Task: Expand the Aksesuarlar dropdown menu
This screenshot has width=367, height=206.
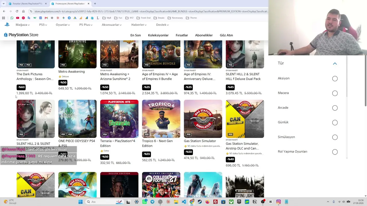Action: click(x=112, y=25)
